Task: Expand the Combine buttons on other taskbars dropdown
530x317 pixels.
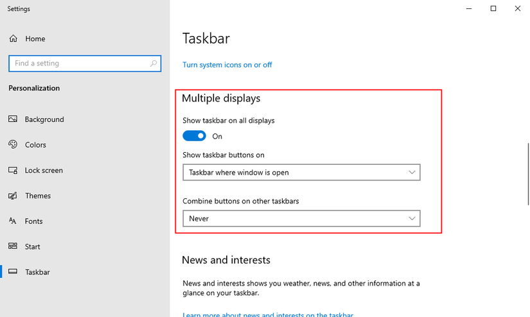Action: pyautogui.click(x=301, y=219)
